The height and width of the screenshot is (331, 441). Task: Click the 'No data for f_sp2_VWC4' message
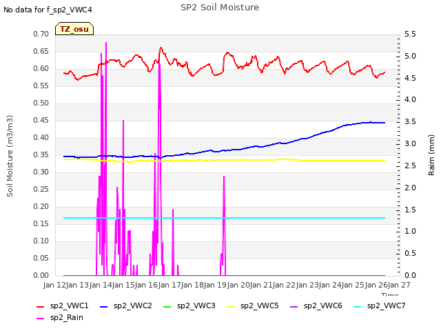(48, 10)
